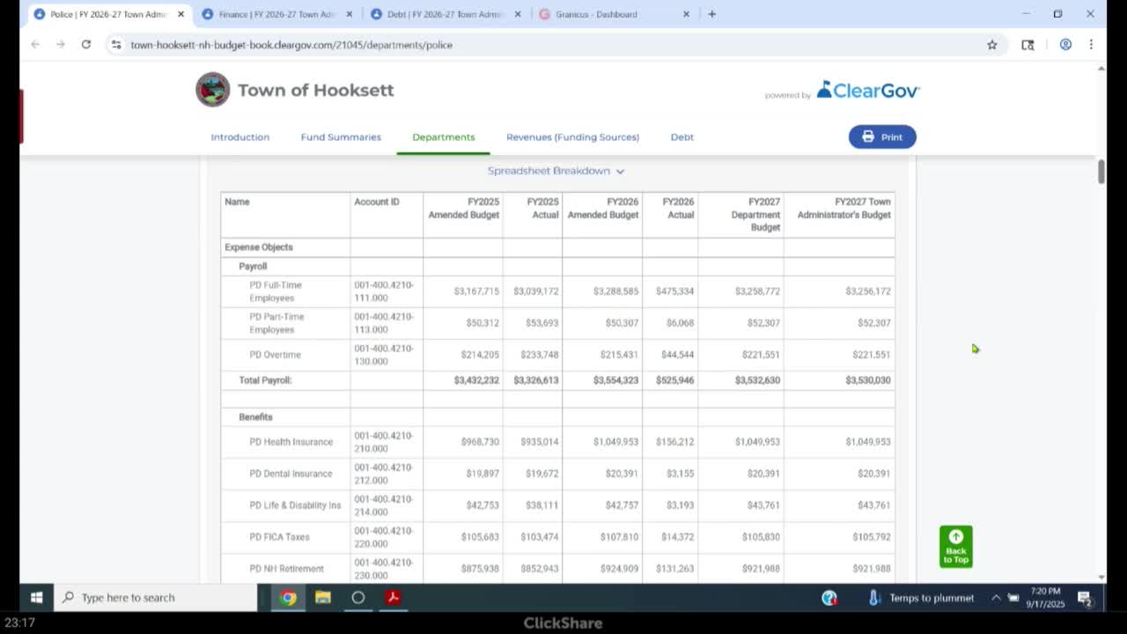Viewport: 1127px width, 634px height.
Task: Click the Temps to plummet weather widget
Action: (x=921, y=598)
